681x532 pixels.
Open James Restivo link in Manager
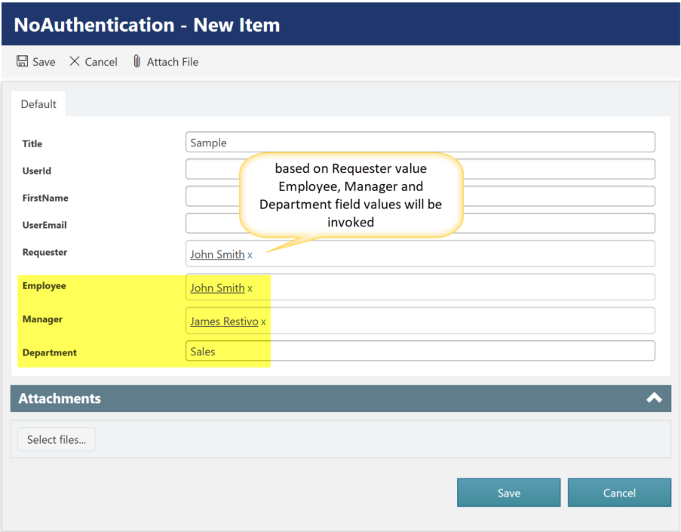(x=224, y=321)
